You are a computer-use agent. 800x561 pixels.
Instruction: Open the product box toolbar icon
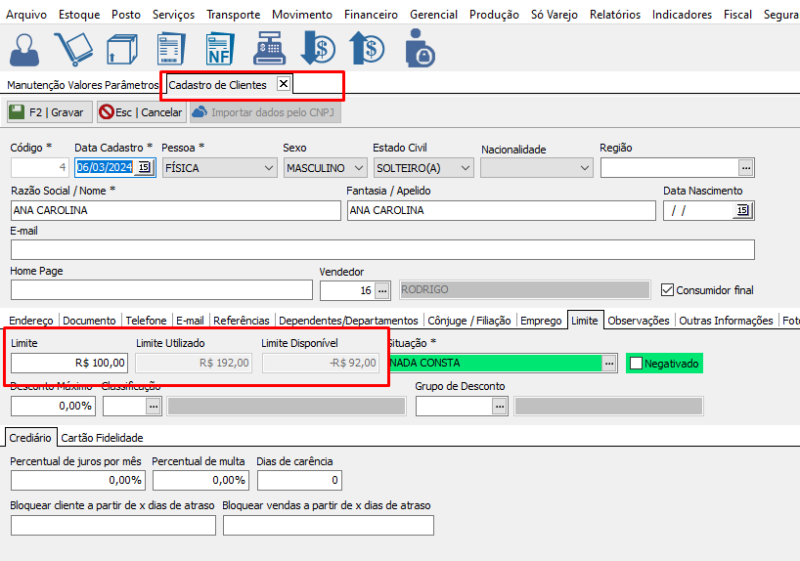pos(122,49)
